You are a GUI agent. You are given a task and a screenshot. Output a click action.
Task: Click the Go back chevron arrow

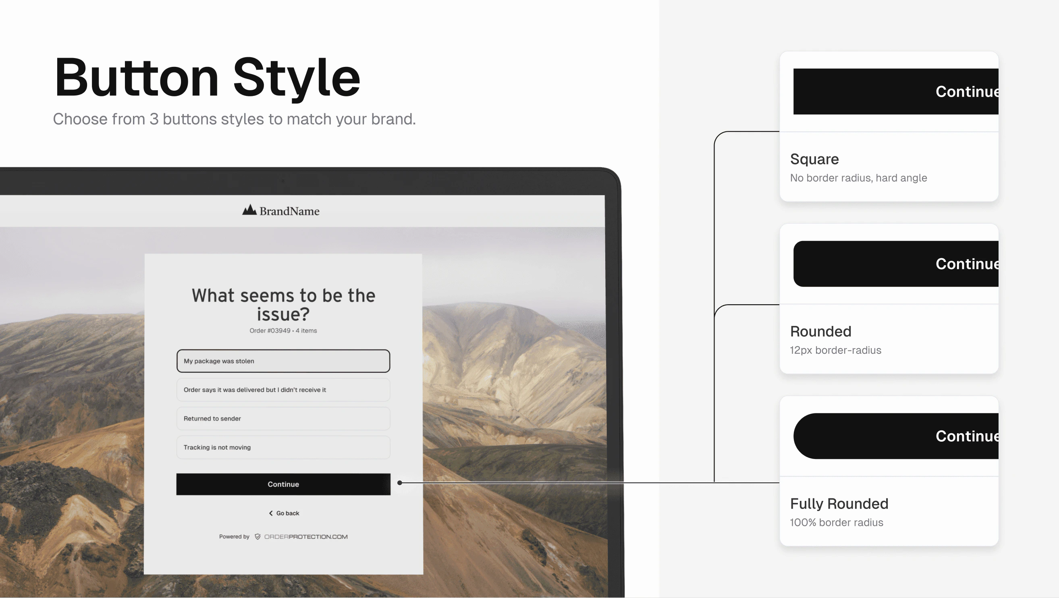271,513
